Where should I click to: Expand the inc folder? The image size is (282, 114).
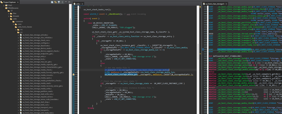16,29
